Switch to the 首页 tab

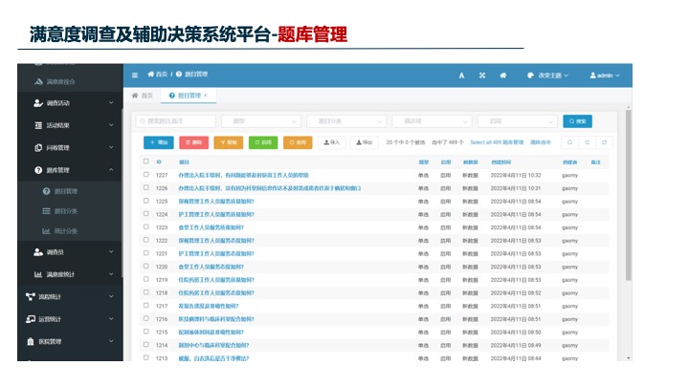144,96
